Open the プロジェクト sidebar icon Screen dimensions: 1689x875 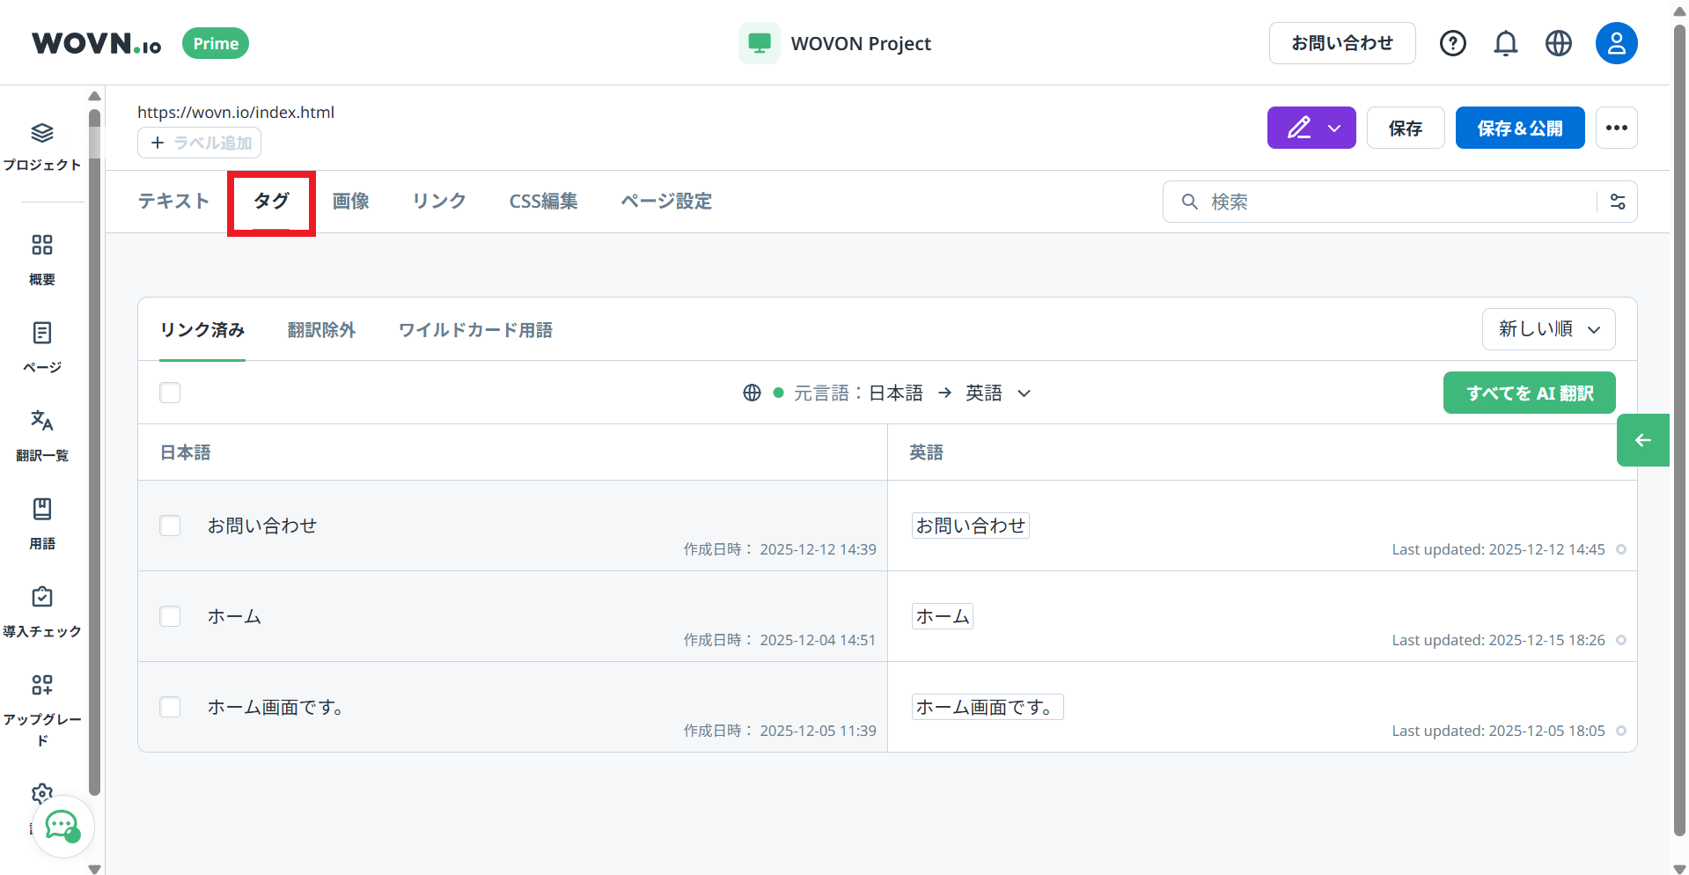[42, 146]
